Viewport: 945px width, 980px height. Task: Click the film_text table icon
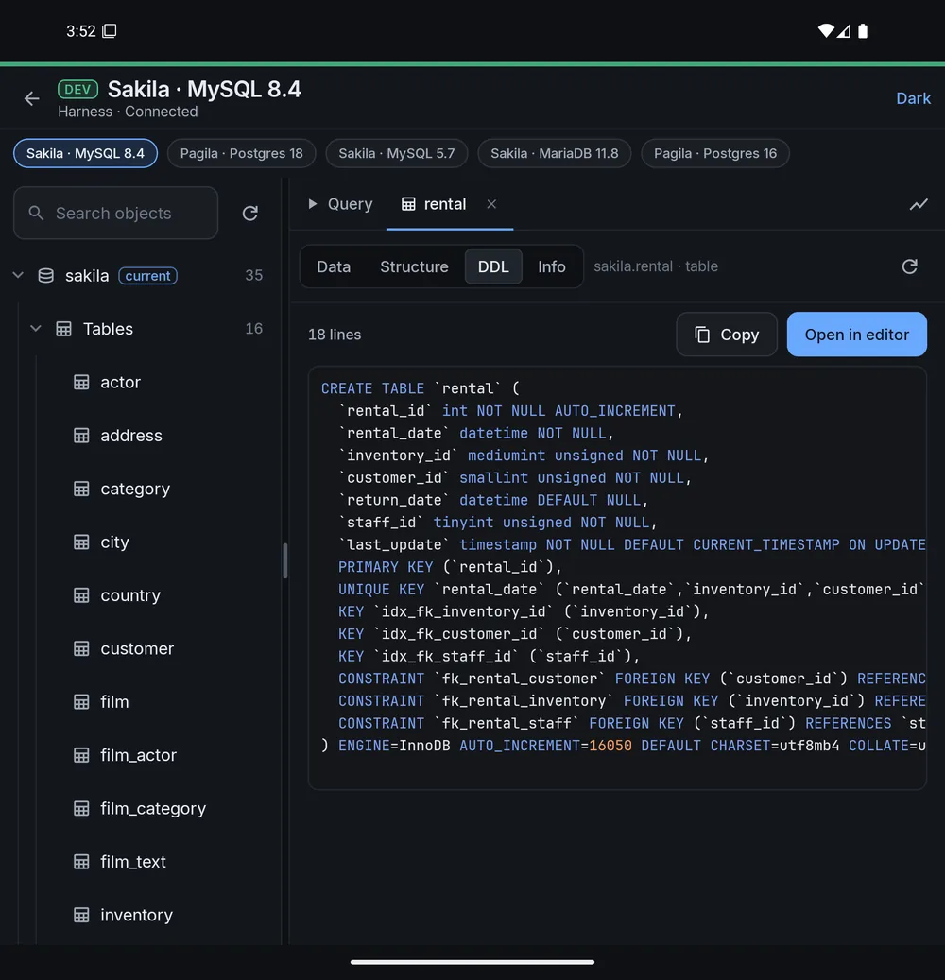(x=81, y=862)
